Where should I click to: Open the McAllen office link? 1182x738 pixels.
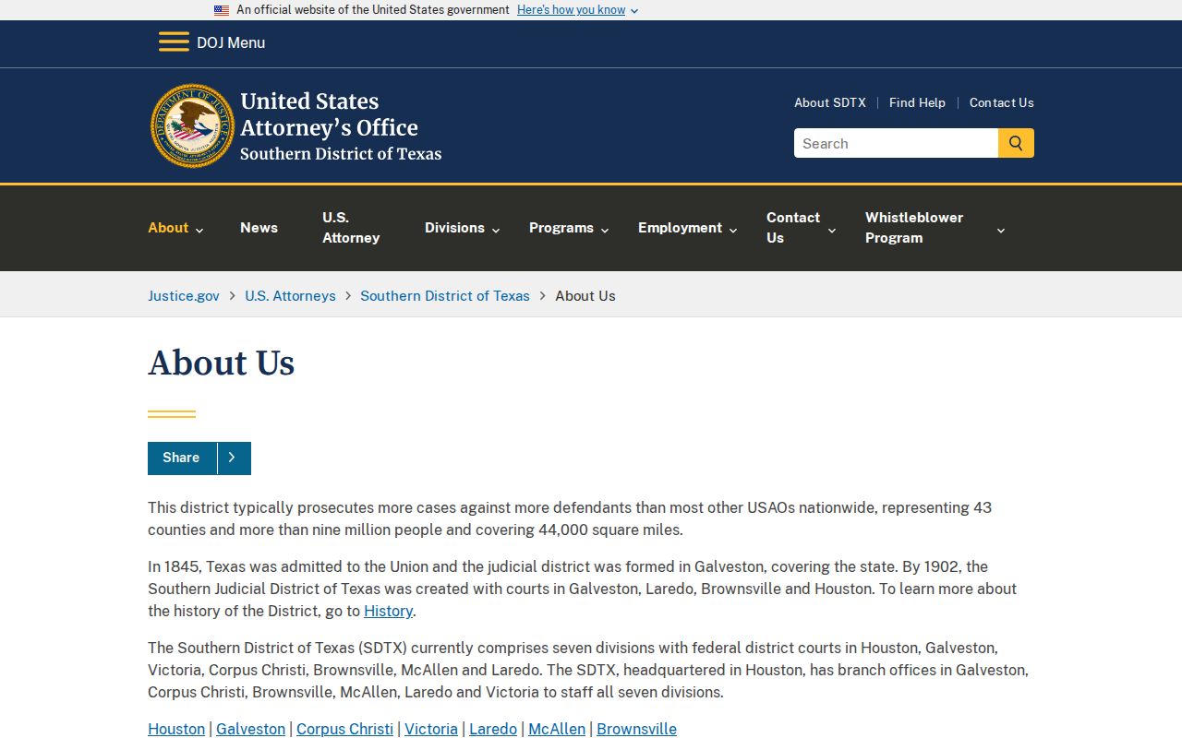tap(557, 729)
